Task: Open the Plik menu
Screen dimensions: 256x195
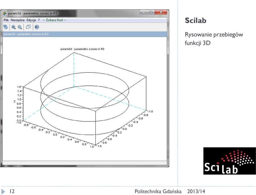Action: pos(6,20)
